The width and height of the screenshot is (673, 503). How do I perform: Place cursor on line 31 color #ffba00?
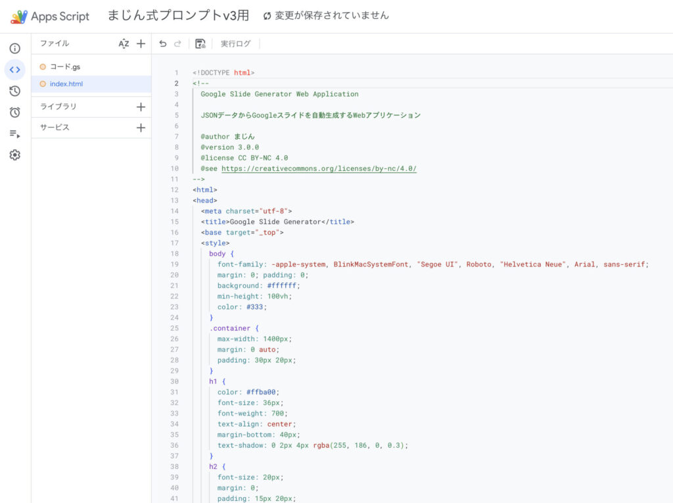click(x=263, y=392)
